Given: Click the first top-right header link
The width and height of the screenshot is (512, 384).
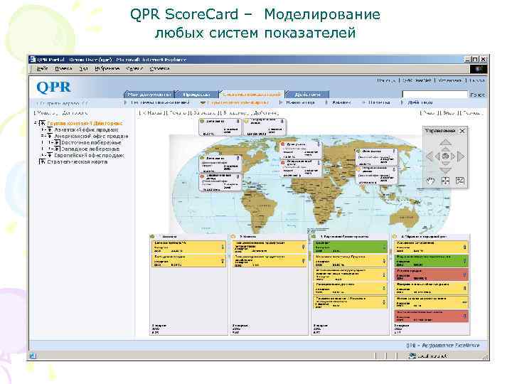Looking at the screenshot, I should (x=386, y=80).
